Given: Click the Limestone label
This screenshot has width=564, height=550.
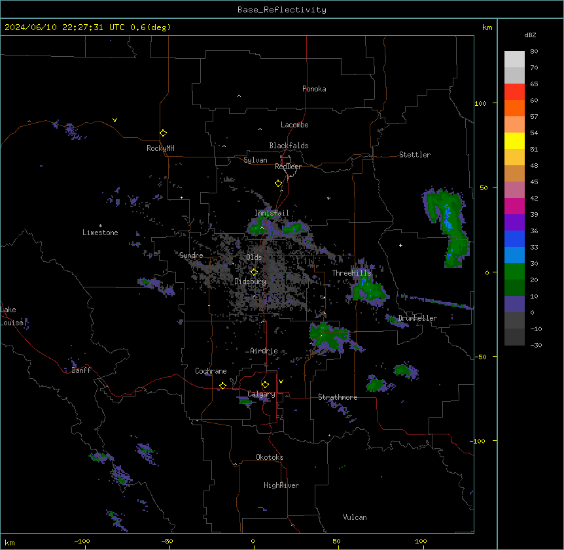Looking at the screenshot, I should [100, 233].
